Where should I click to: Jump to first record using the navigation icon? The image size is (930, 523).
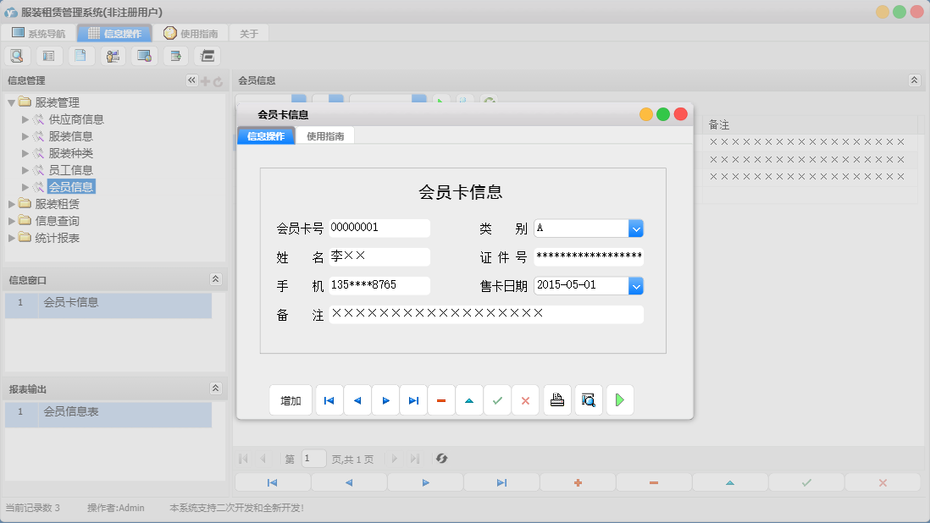[329, 399]
